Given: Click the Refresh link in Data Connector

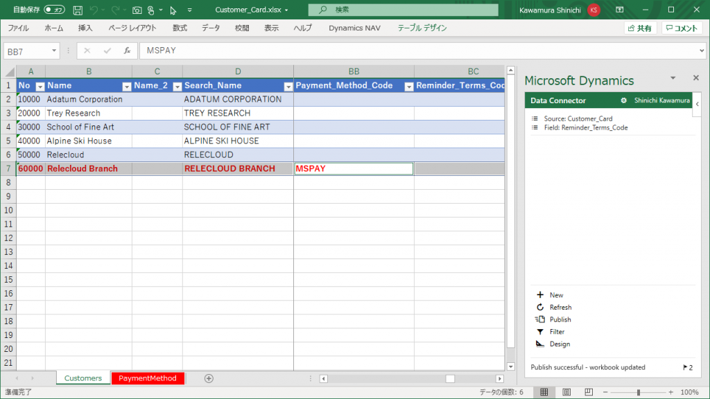Looking at the screenshot, I should pos(560,307).
